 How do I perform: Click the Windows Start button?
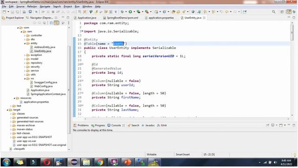point(6,162)
